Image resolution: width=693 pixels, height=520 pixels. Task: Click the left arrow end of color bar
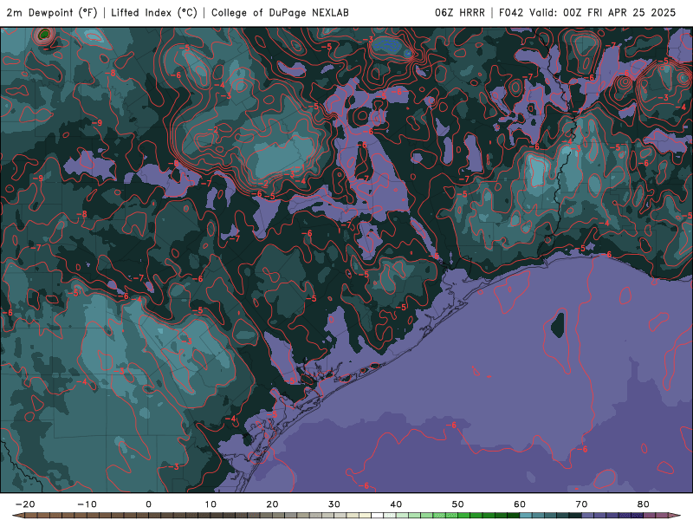(18, 515)
